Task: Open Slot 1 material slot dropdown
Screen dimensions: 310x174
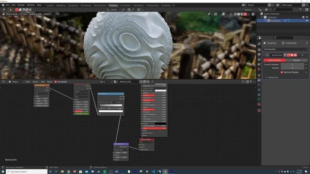Action: click(x=106, y=82)
